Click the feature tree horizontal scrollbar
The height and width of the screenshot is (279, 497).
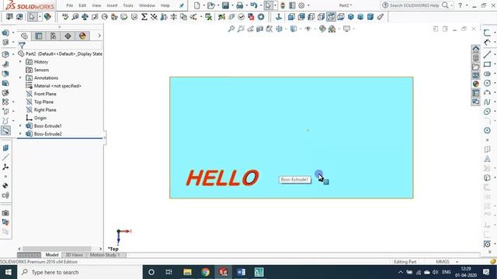pyautogui.click(x=57, y=249)
